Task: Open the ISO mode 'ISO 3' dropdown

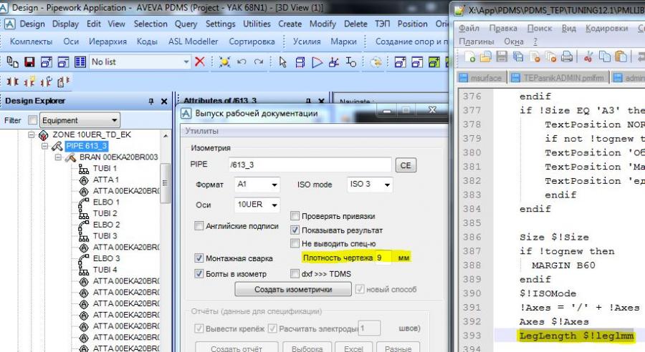Action: click(387, 185)
